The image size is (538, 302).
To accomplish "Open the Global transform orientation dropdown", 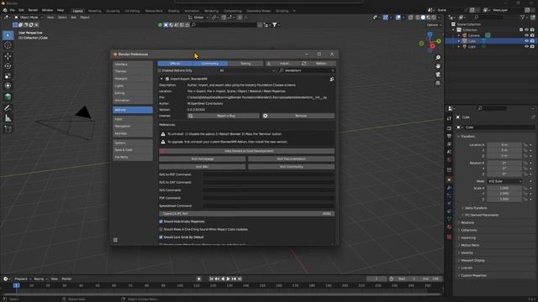I will tap(198, 17).
